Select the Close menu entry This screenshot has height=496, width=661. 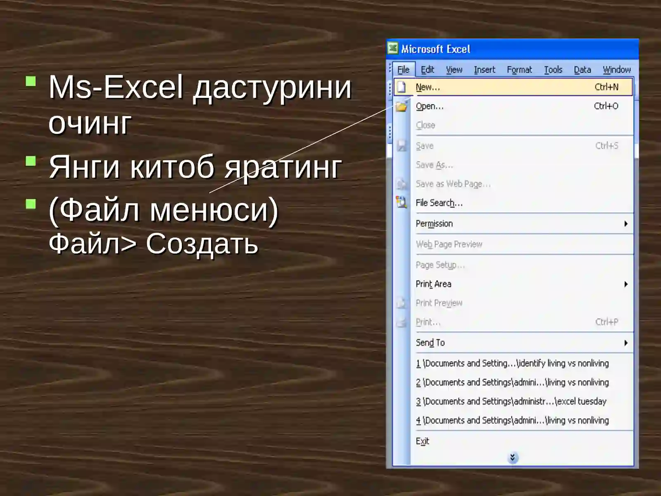tap(513, 125)
